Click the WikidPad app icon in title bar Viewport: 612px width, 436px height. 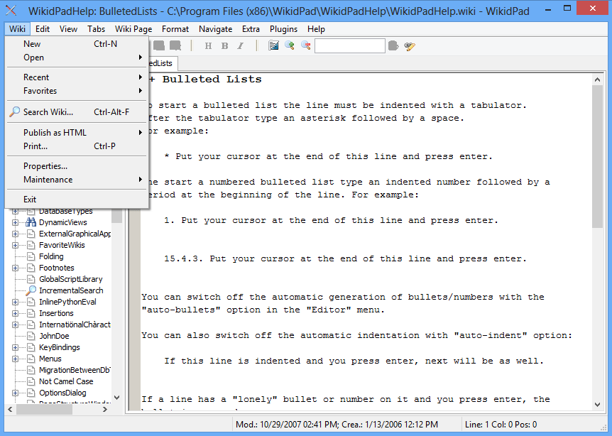(11, 11)
